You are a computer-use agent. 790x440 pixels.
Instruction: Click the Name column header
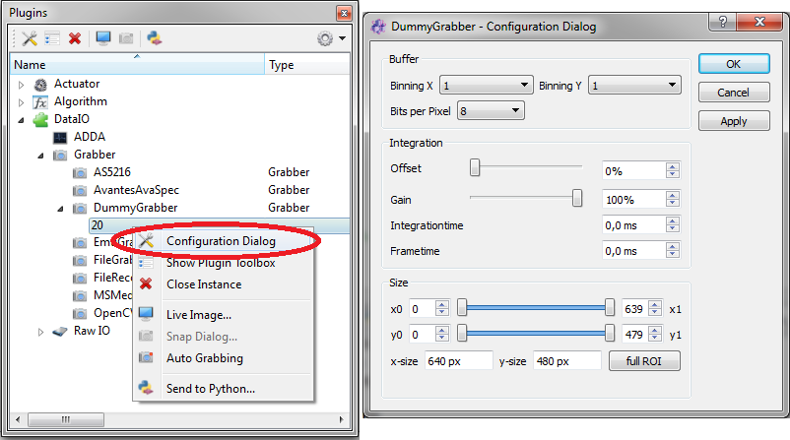137,64
